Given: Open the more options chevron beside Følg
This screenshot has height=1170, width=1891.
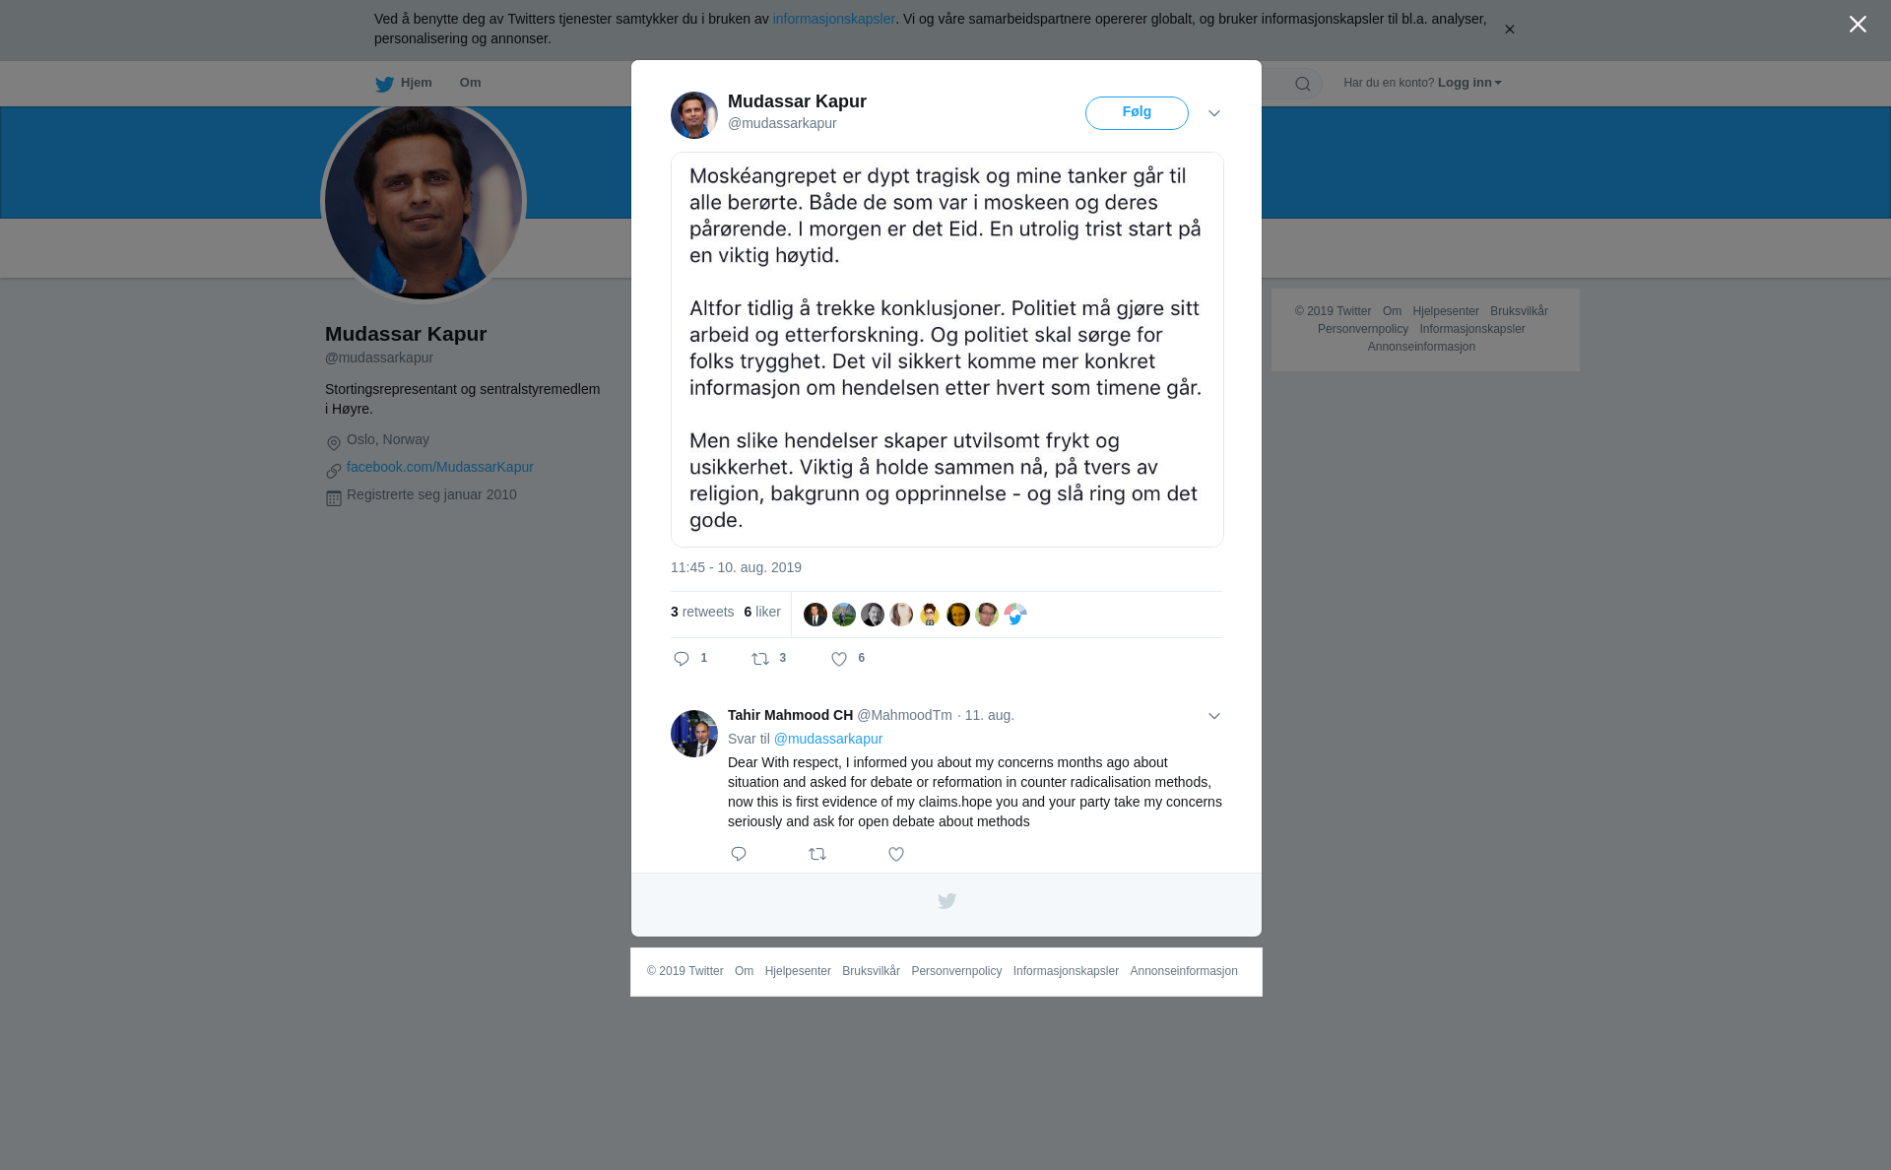Looking at the screenshot, I should click(1214, 113).
